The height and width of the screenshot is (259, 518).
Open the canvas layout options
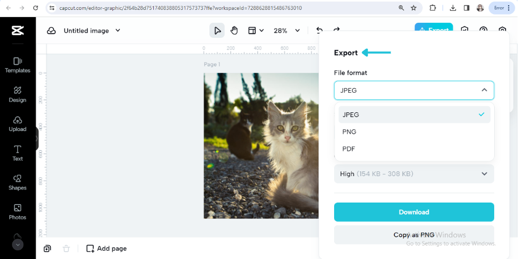point(256,31)
